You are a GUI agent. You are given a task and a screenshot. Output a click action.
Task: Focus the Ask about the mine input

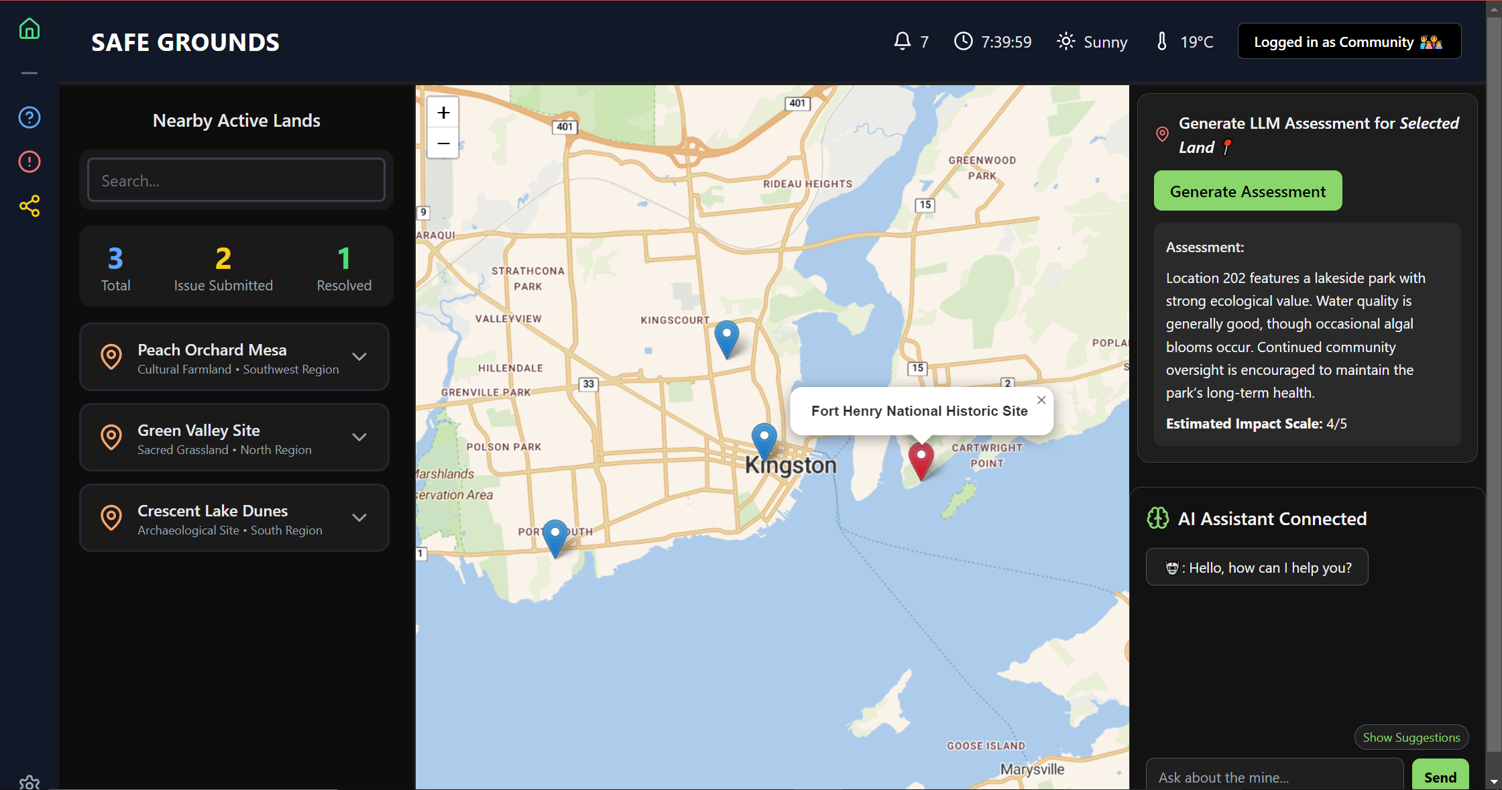click(x=1274, y=777)
